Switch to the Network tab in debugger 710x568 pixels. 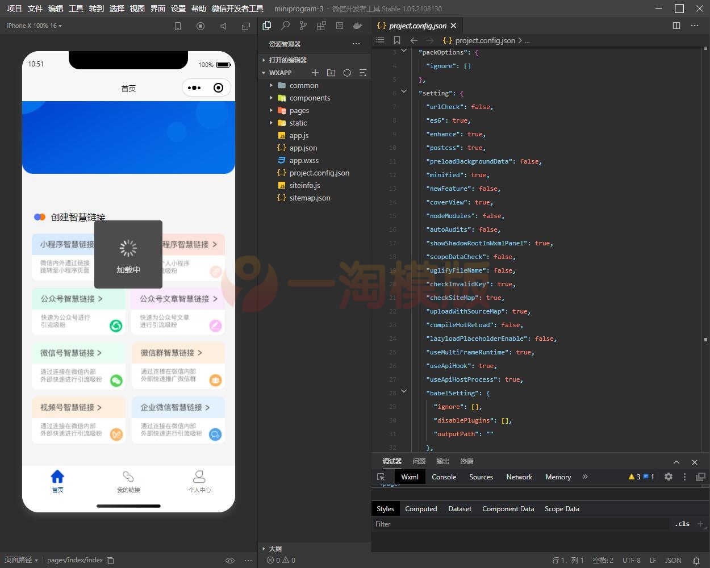pyautogui.click(x=519, y=477)
